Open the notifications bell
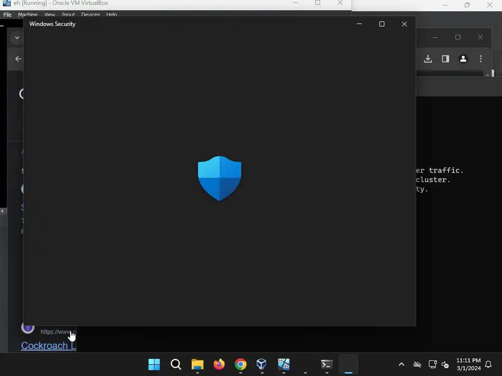Image resolution: width=502 pixels, height=376 pixels. (488, 364)
